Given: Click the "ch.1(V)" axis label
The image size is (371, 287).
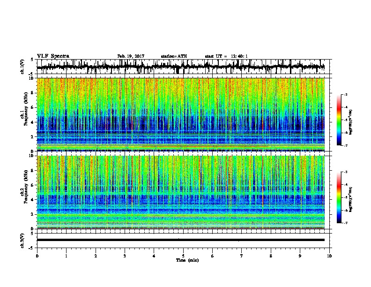Looking at the screenshot, I should (22, 67).
